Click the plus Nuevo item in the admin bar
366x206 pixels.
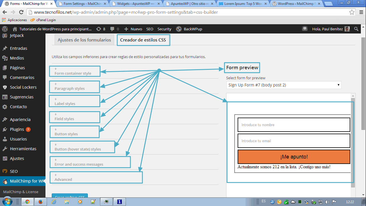click(x=133, y=29)
